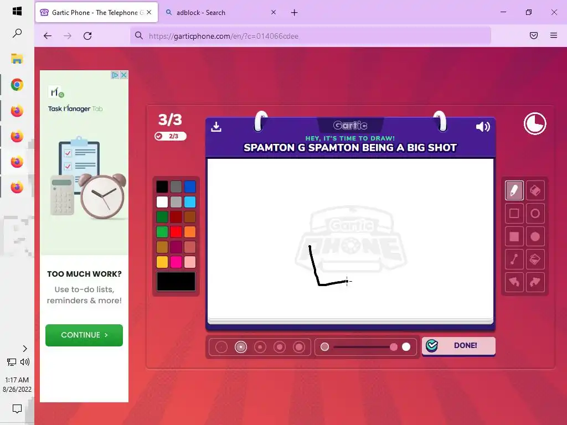Open Windows search from taskbar
Viewport: 567px width, 425px height.
click(17, 33)
